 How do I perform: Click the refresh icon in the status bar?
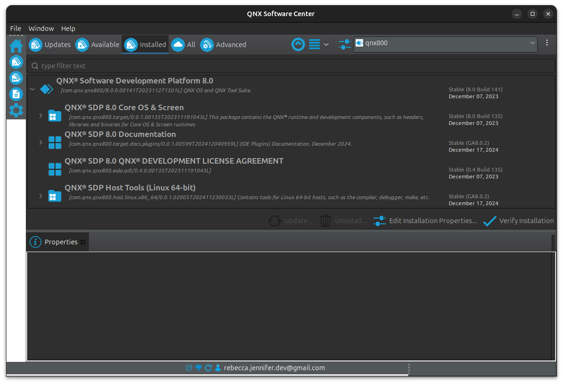point(208,368)
